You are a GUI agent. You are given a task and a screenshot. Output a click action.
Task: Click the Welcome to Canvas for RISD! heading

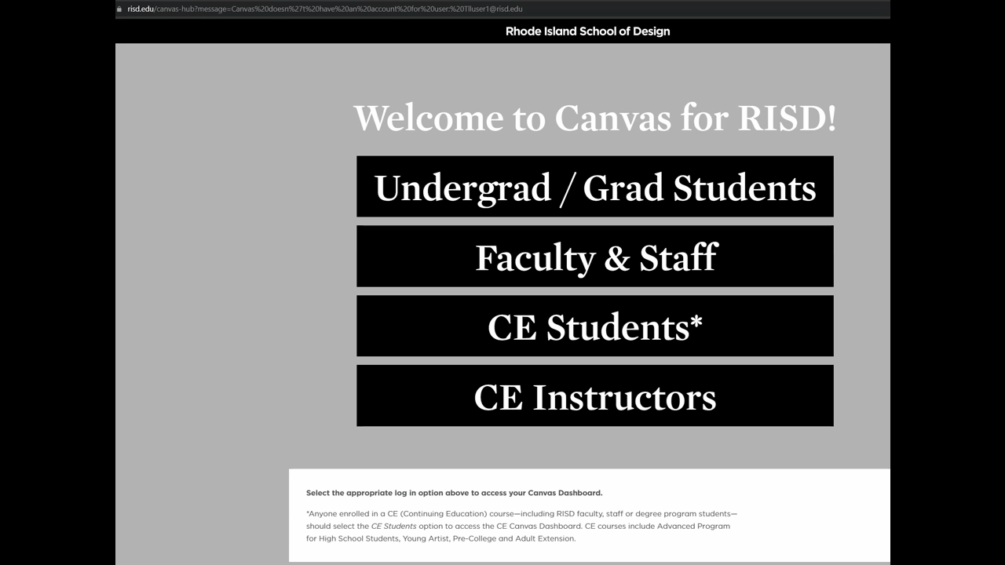(x=594, y=118)
